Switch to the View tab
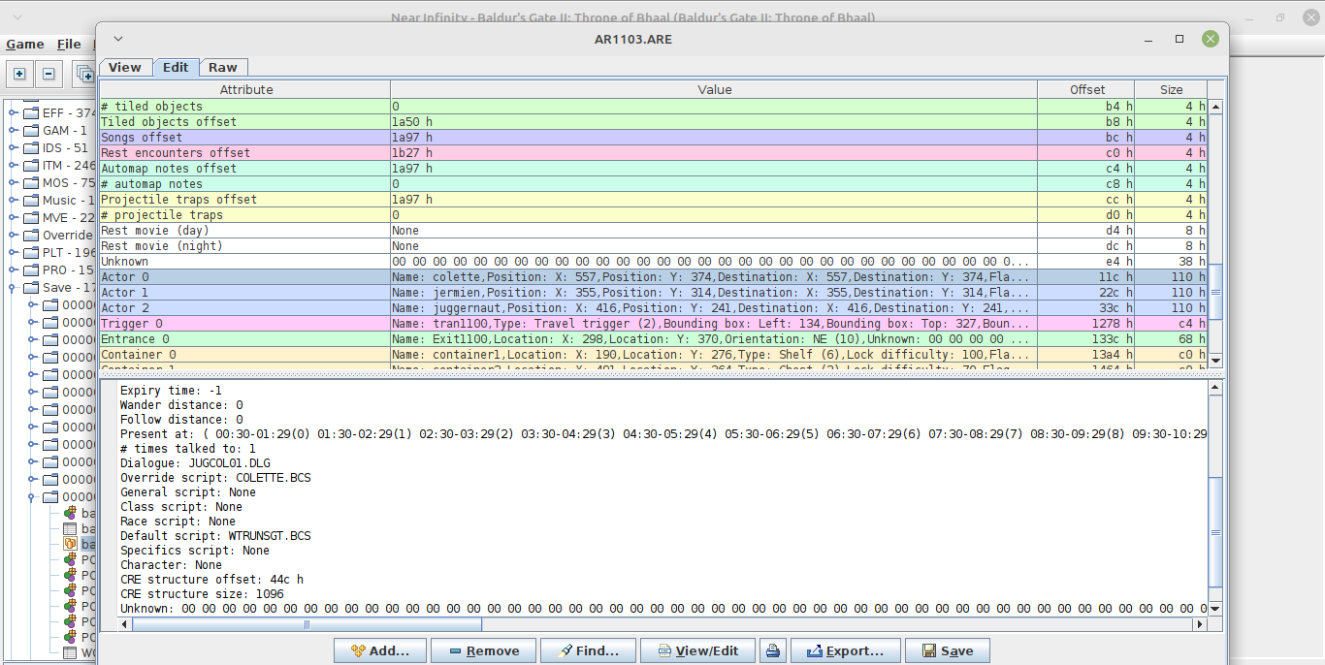The image size is (1325, 665). coord(125,67)
